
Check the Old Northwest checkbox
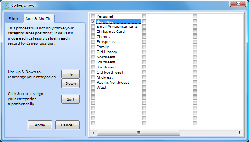coord(93,72)
